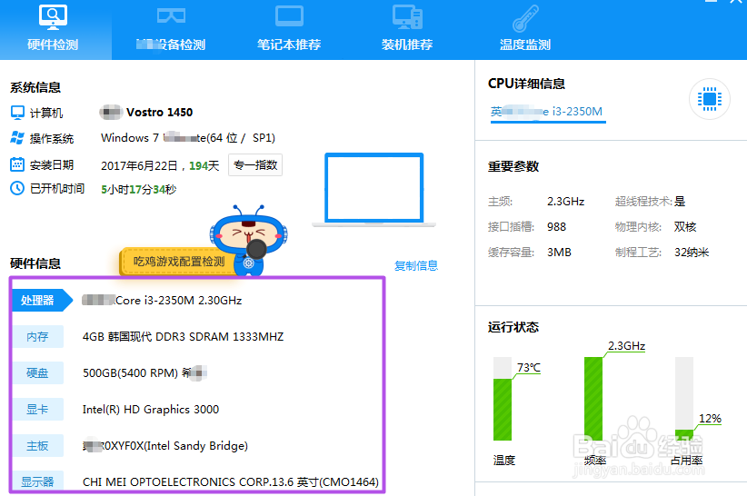
Task: Click the 接口插槽 988 value
Action: 556,226
